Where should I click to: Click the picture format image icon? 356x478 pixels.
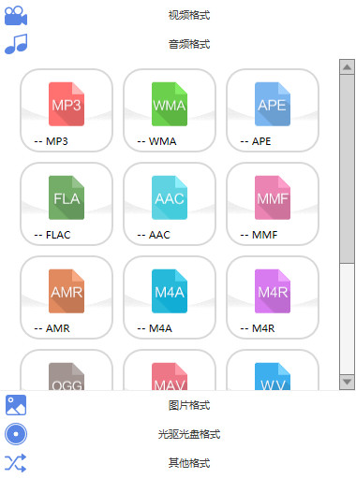point(16,405)
